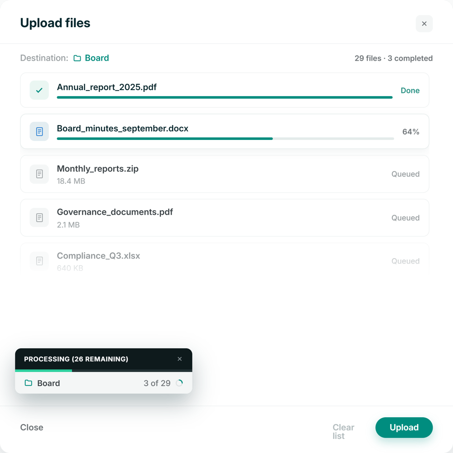Image resolution: width=453 pixels, height=453 pixels.
Task: Select the Governance_documents.pdf file name
Action: (115, 212)
